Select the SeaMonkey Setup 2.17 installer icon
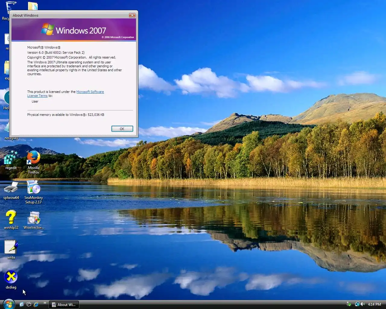Image resolution: width=386 pixels, height=309 pixels. (x=33, y=192)
